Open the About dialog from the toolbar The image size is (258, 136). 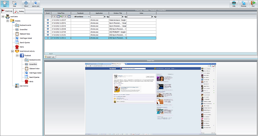point(26,4)
